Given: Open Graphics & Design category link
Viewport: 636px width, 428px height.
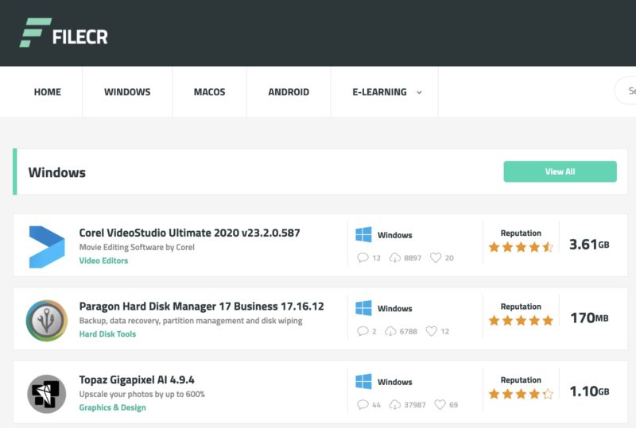Looking at the screenshot, I should click(112, 407).
